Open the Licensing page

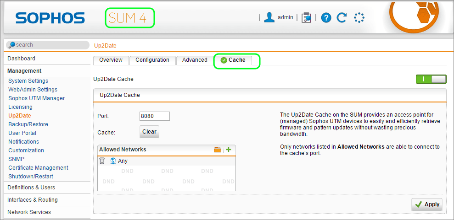tap(20, 107)
